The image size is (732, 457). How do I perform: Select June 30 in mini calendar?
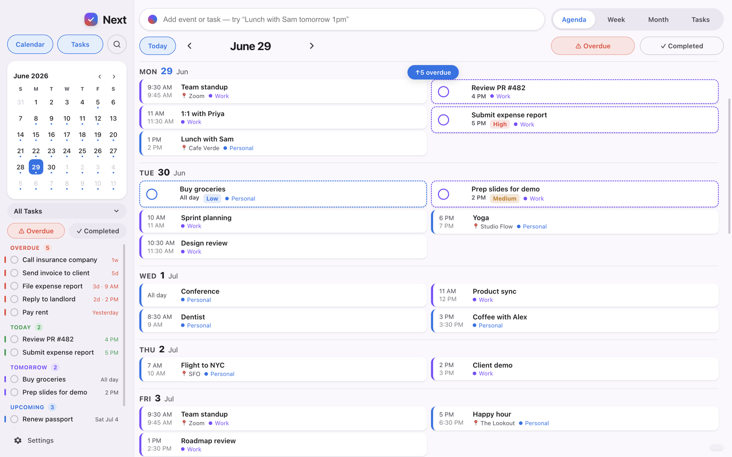click(51, 167)
